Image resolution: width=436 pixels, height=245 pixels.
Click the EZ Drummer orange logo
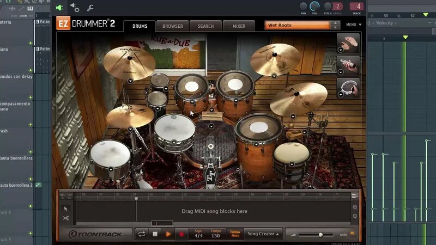click(x=63, y=23)
